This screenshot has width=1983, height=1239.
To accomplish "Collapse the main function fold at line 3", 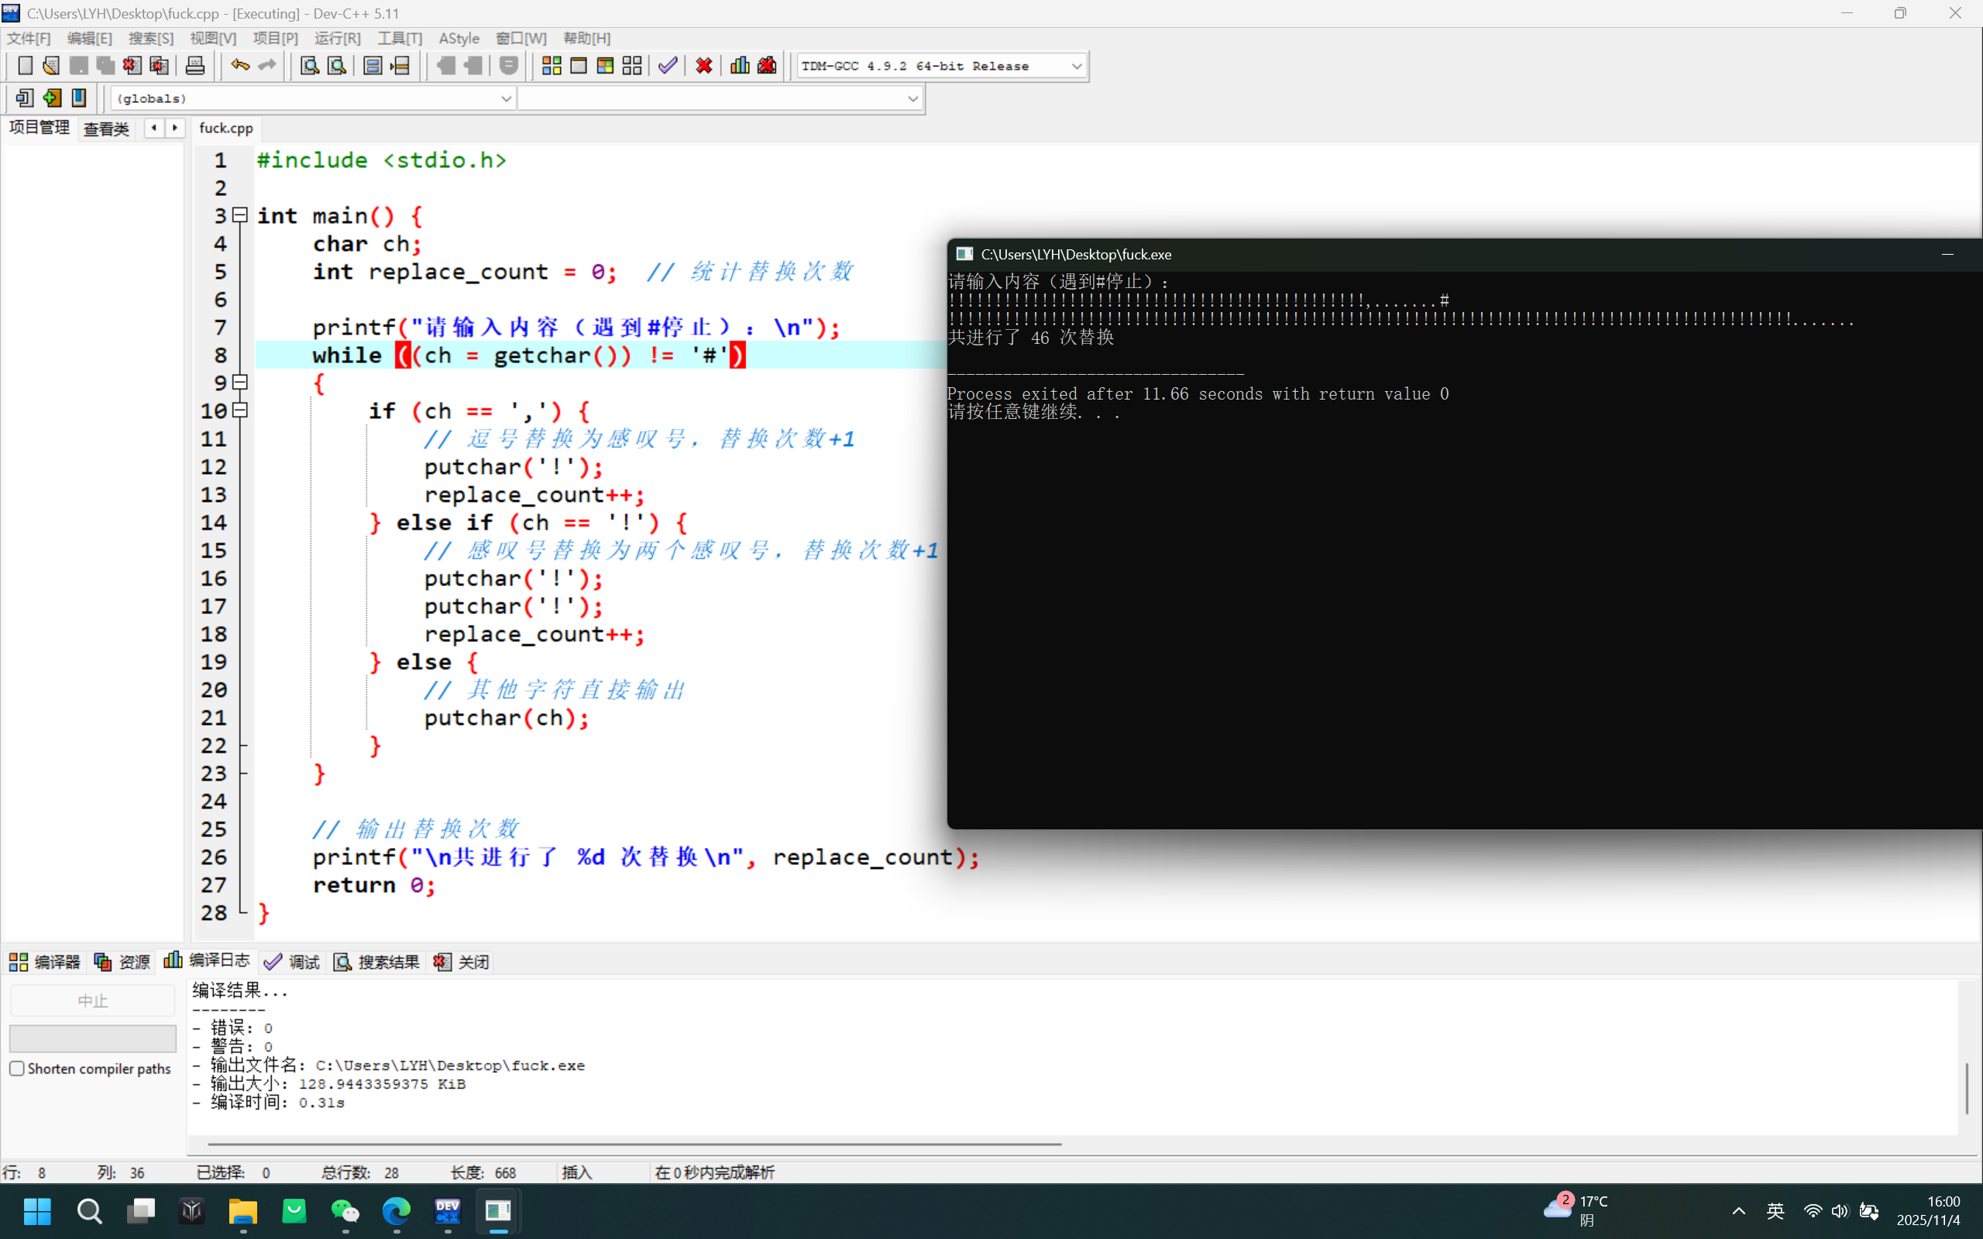I will point(240,215).
